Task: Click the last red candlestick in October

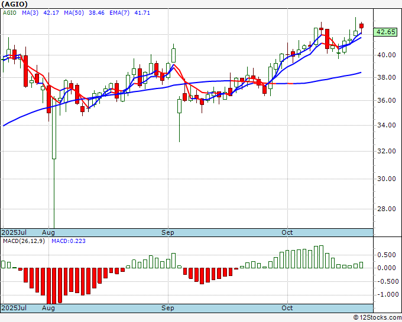Action: click(361, 25)
